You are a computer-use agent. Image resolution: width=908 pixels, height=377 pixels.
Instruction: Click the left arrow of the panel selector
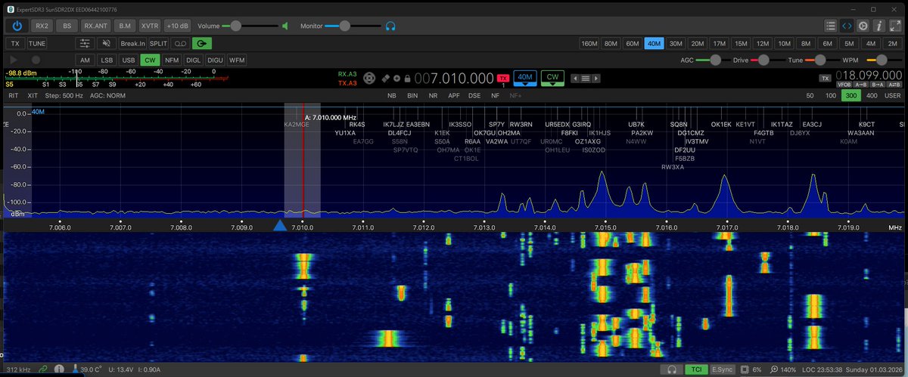[574, 78]
